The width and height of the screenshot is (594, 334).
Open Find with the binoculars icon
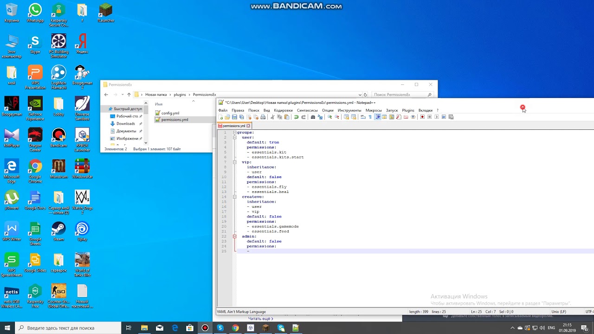(x=313, y=117)
